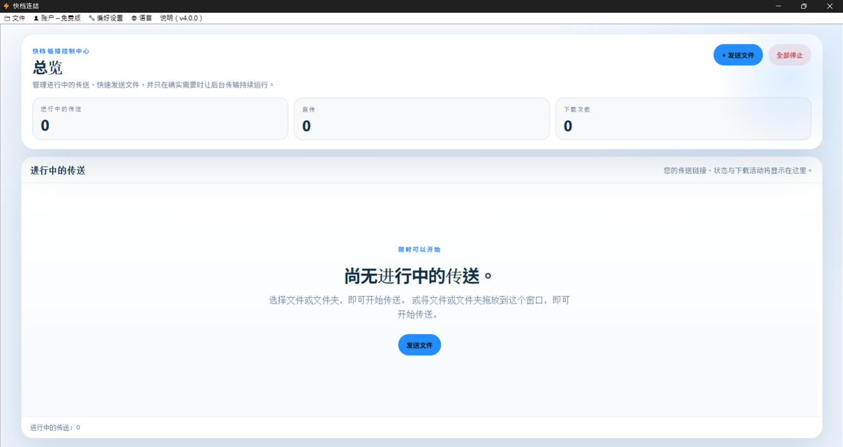The height and width of the screenshot is (447, 843).
Task: Minimize the 快档连结 window
Action: (778, 6)
